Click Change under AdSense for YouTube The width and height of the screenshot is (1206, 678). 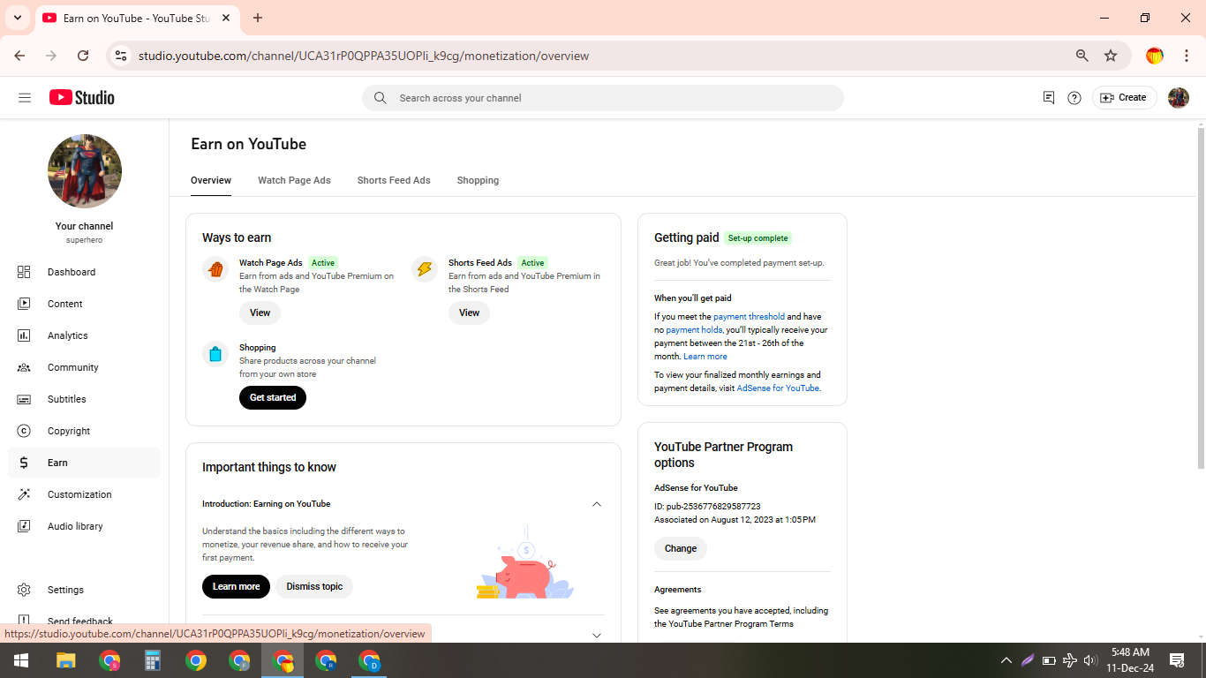coord(681,548)
